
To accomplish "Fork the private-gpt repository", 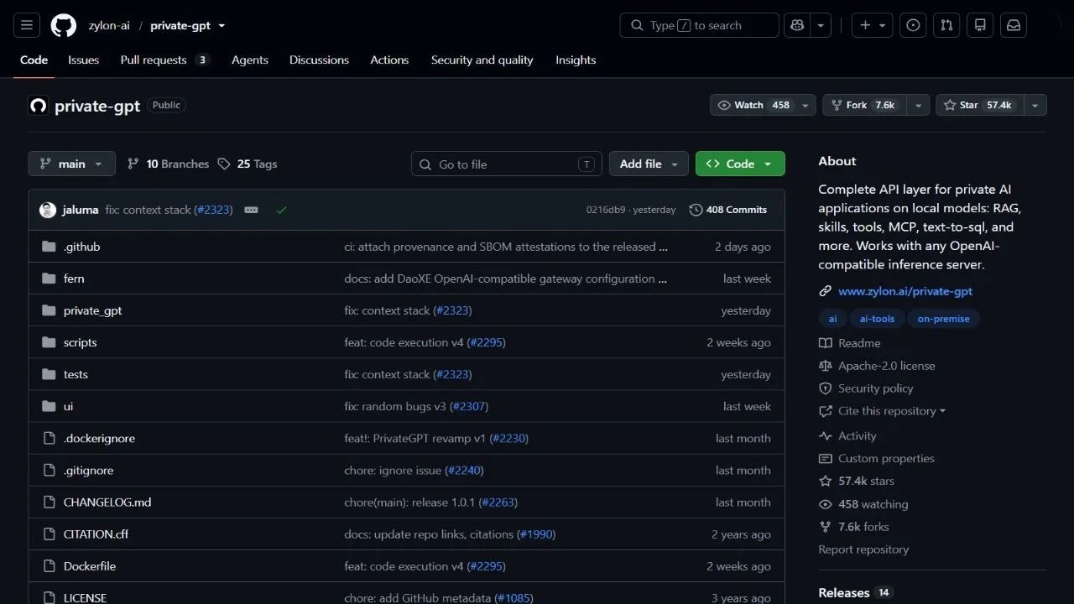I will 865,105.
